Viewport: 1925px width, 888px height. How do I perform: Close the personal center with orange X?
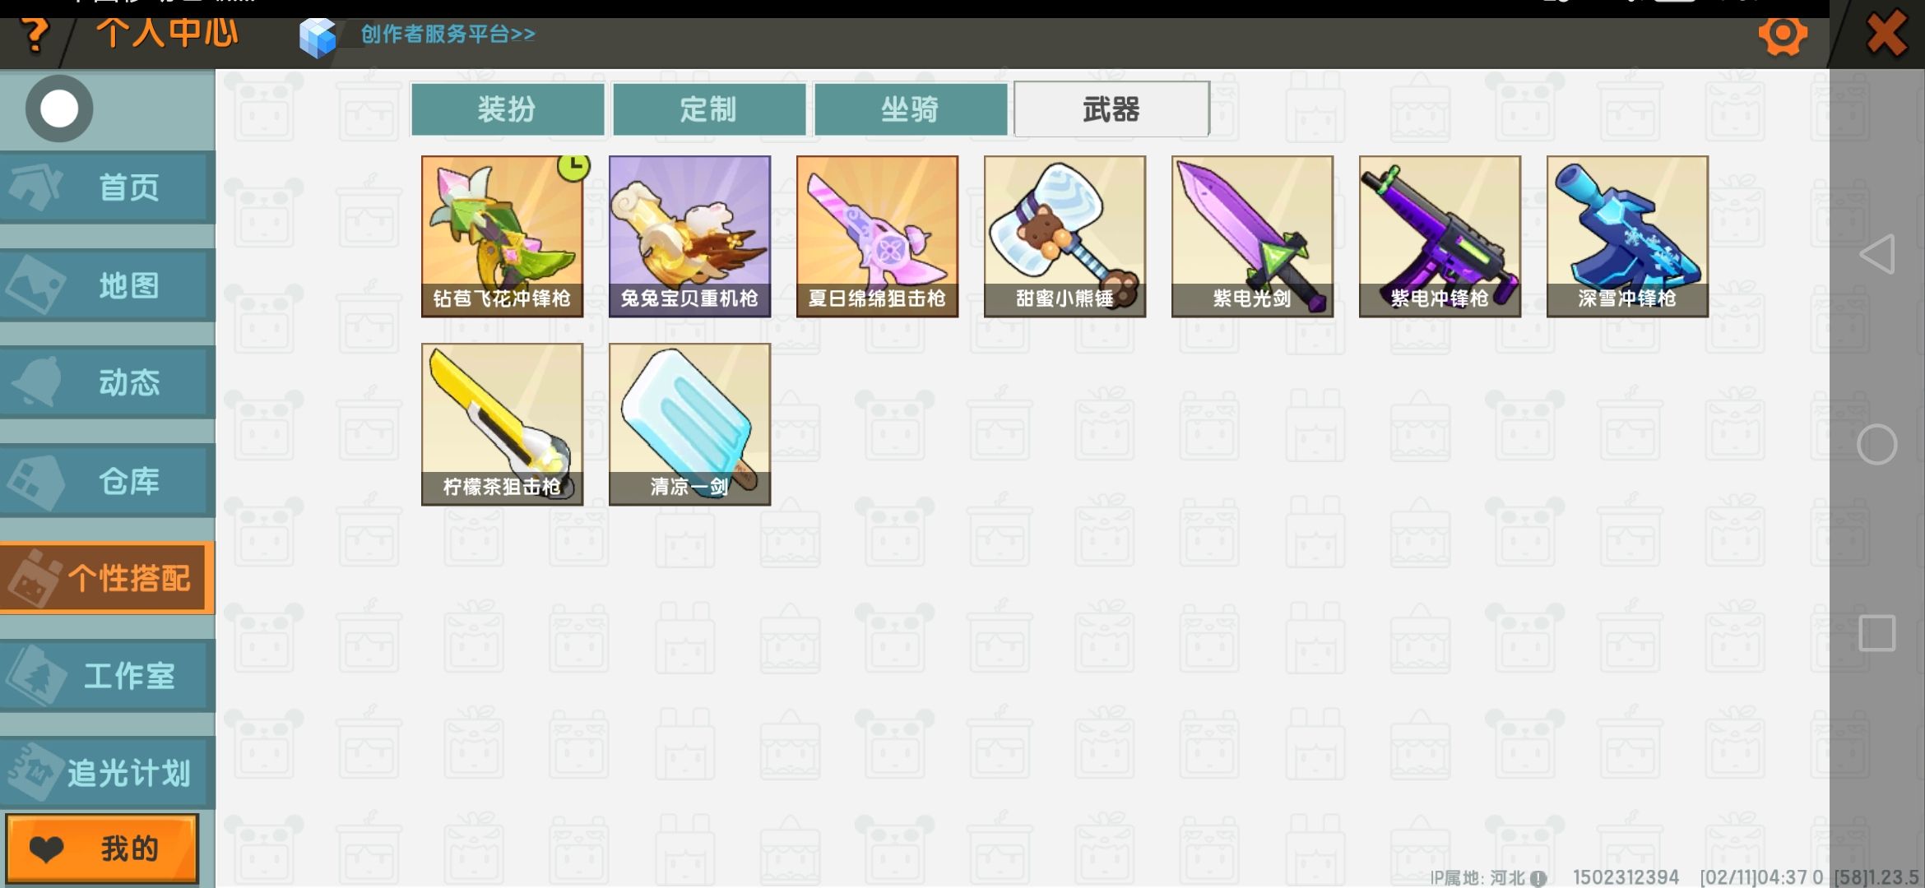1886,35
